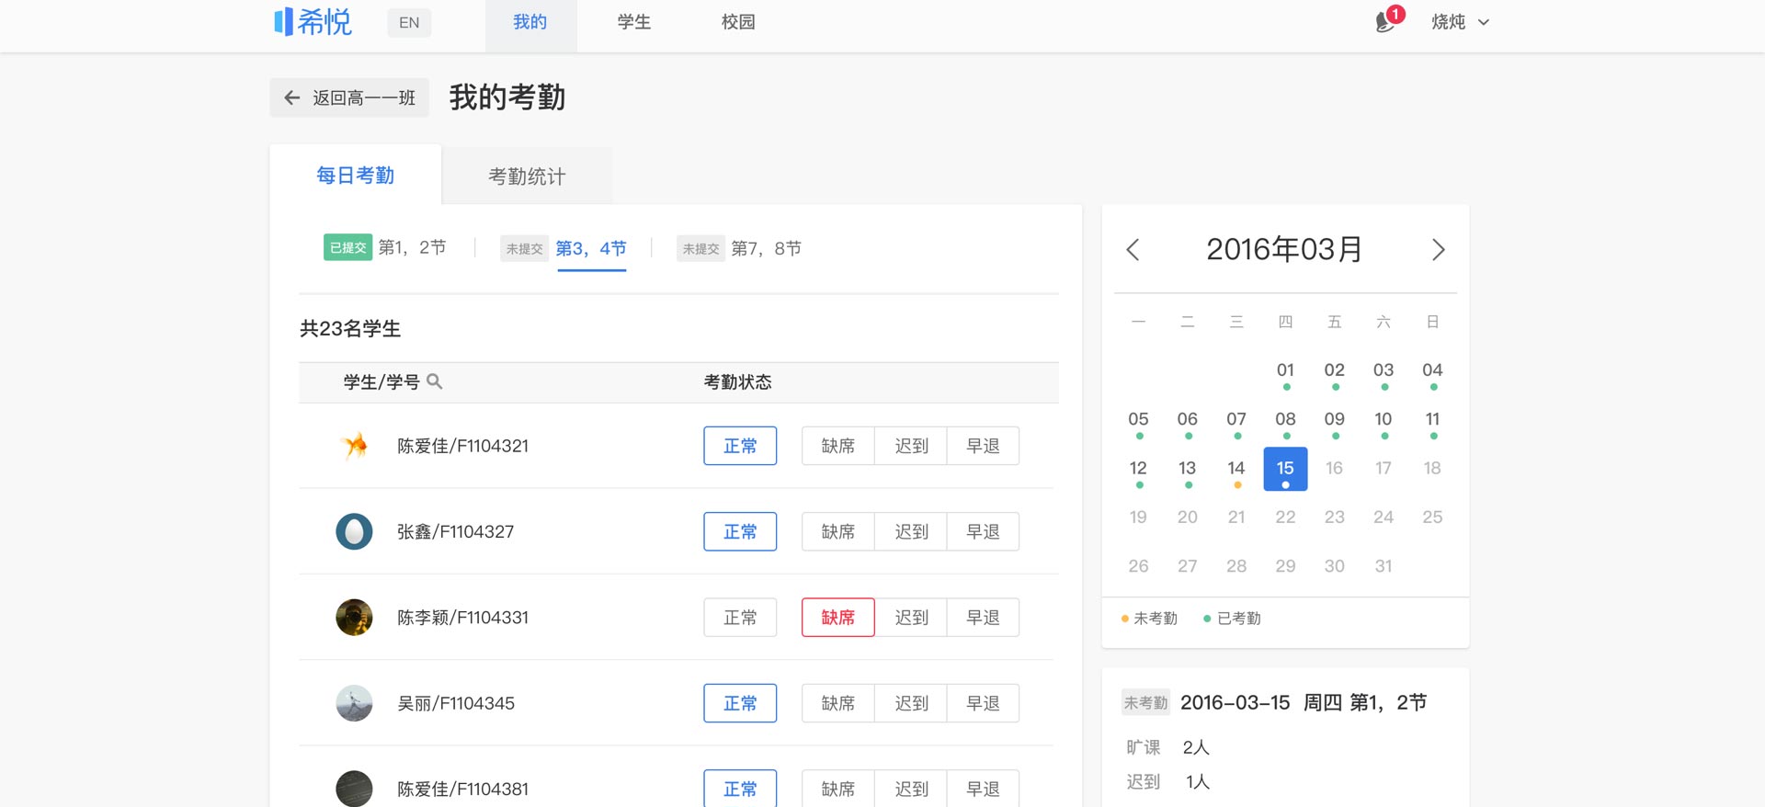This screenshot has width=1765, height=807.
Task: Click 陈李颖's profile avatar
Action: pyautogui.click(x=354, y=618)
